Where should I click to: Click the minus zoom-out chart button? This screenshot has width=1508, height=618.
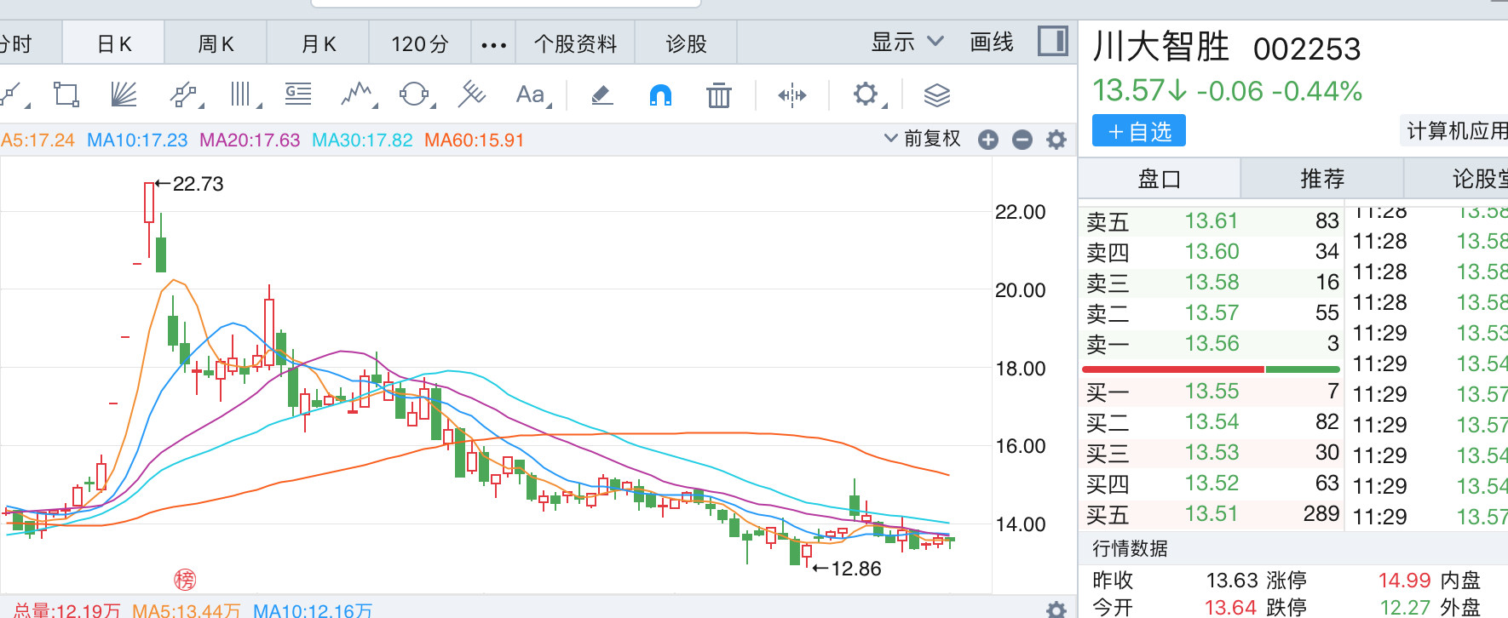click(1022, 140)
